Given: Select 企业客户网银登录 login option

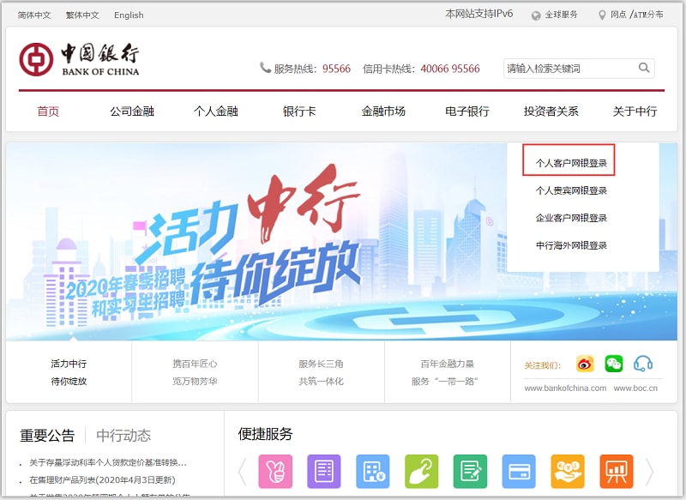Looking at the screenshot, I should point(571,218).
